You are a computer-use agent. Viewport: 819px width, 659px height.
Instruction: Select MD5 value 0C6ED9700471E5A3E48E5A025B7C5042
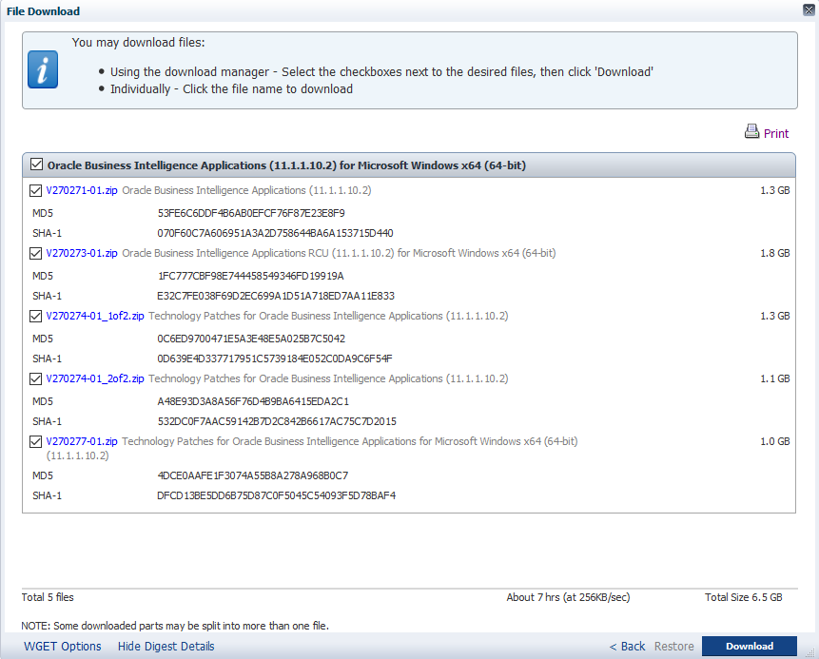(x=251, y=339)
